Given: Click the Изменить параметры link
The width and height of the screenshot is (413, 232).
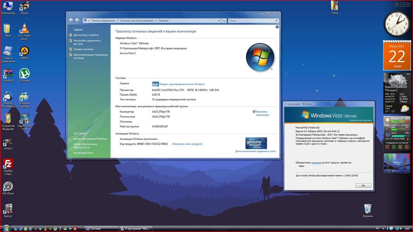Looking at the screenshot, I should click(x=262, y=113).
